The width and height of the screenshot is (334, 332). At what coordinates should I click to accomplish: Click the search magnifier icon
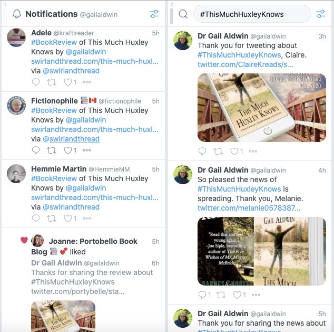(x=183, y=14)
